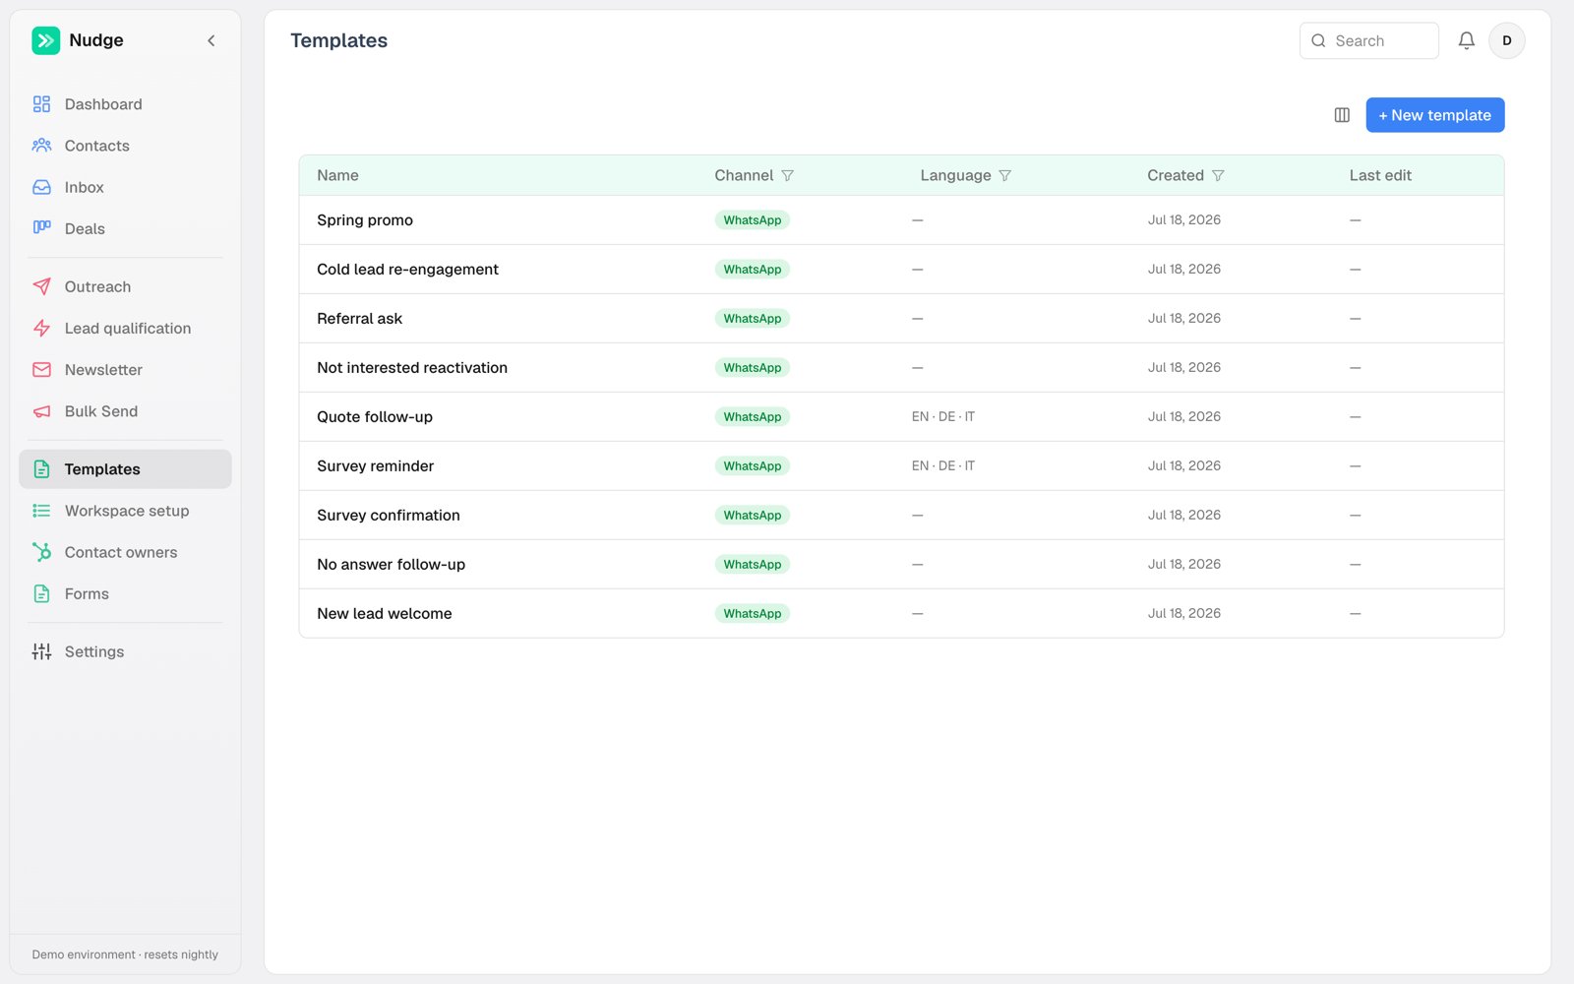Click the Workspace setup list icon
Image resolution: width=1574 pixels, height=984 pixels.
[41, 511]
